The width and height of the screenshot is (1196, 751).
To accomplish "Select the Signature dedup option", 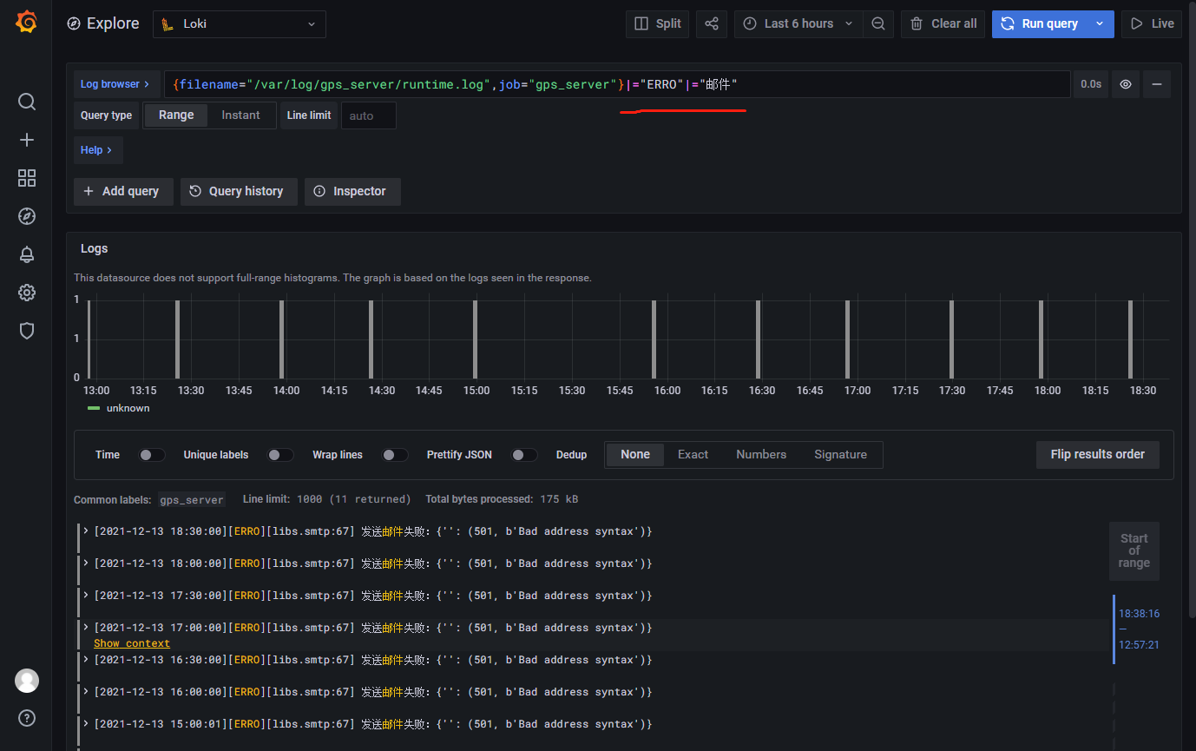I will click(x=840, y=454).
